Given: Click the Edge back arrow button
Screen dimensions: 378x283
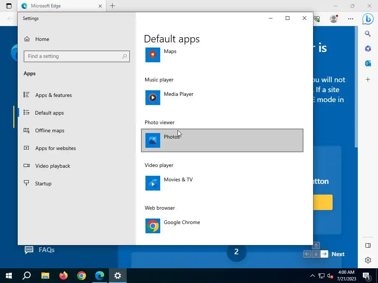Looking at the screenshot, I should pos(10,19).
